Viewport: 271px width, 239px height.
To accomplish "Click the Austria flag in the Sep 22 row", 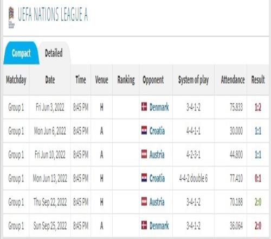I will (144, 202).
